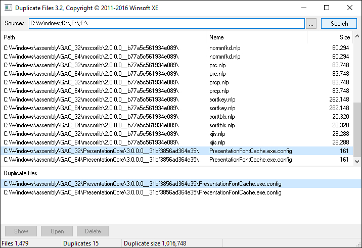Minimize the Duplicate Files window
This screenshot has height=248, width=362.
[x=303, y=8]
